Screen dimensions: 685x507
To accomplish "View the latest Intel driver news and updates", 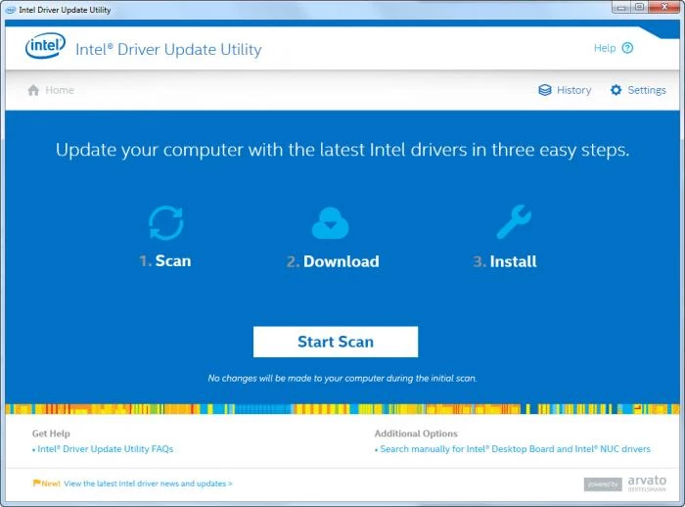I will tap(148, 484).
